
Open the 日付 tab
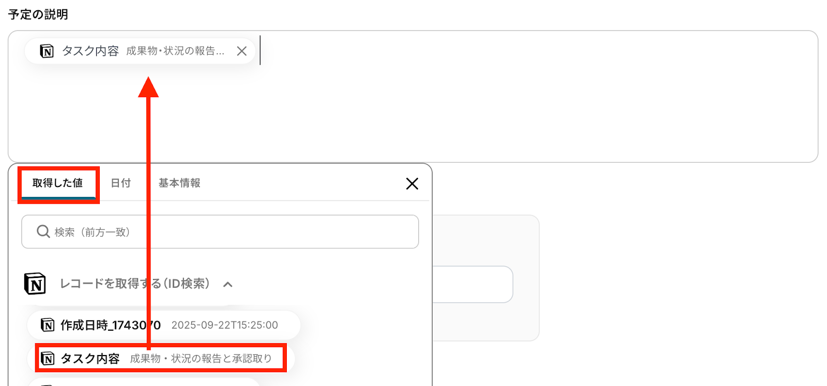121,183
